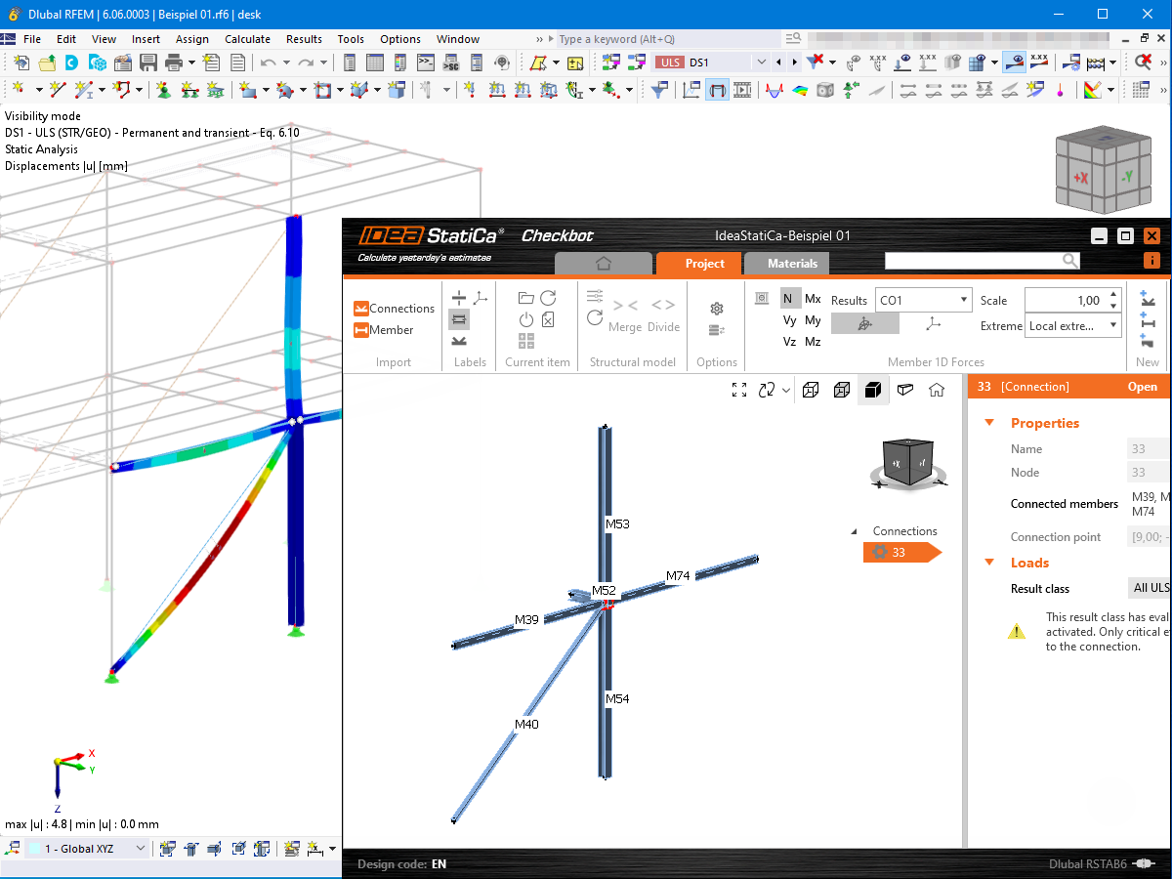Click the new nodal support icon
Image resolution: width=1172 pixels, height=879 pixels.
pos(163,90)
